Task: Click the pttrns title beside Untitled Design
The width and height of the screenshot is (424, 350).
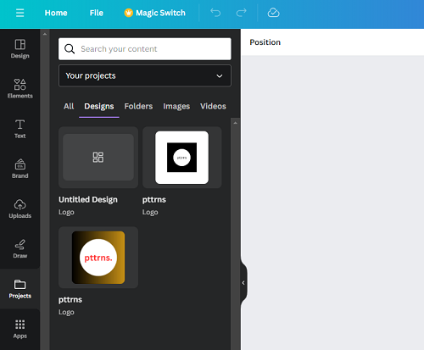Action: [x=154, y=199]
